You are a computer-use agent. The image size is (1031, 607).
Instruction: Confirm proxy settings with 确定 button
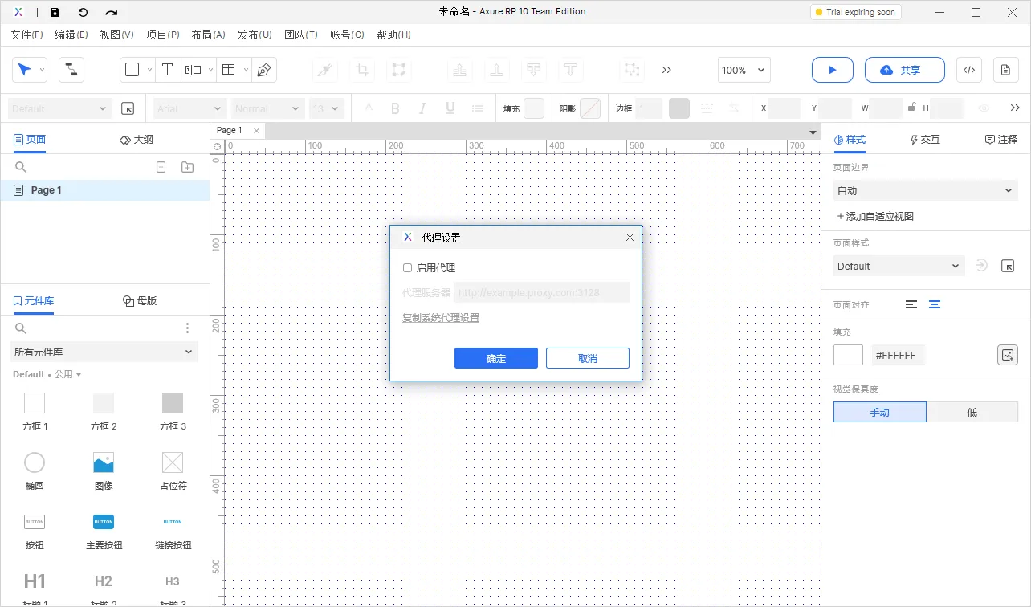pyautogui.click(x=495, y=358)
